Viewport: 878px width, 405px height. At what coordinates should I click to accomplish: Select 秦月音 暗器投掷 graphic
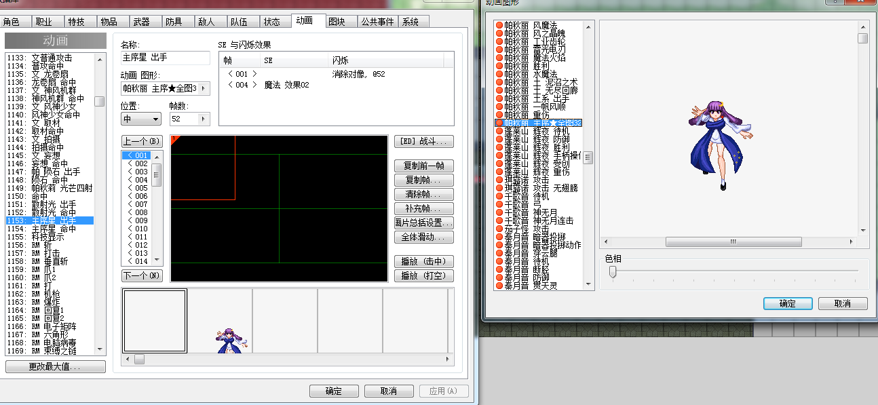click(x=539, y=237)
